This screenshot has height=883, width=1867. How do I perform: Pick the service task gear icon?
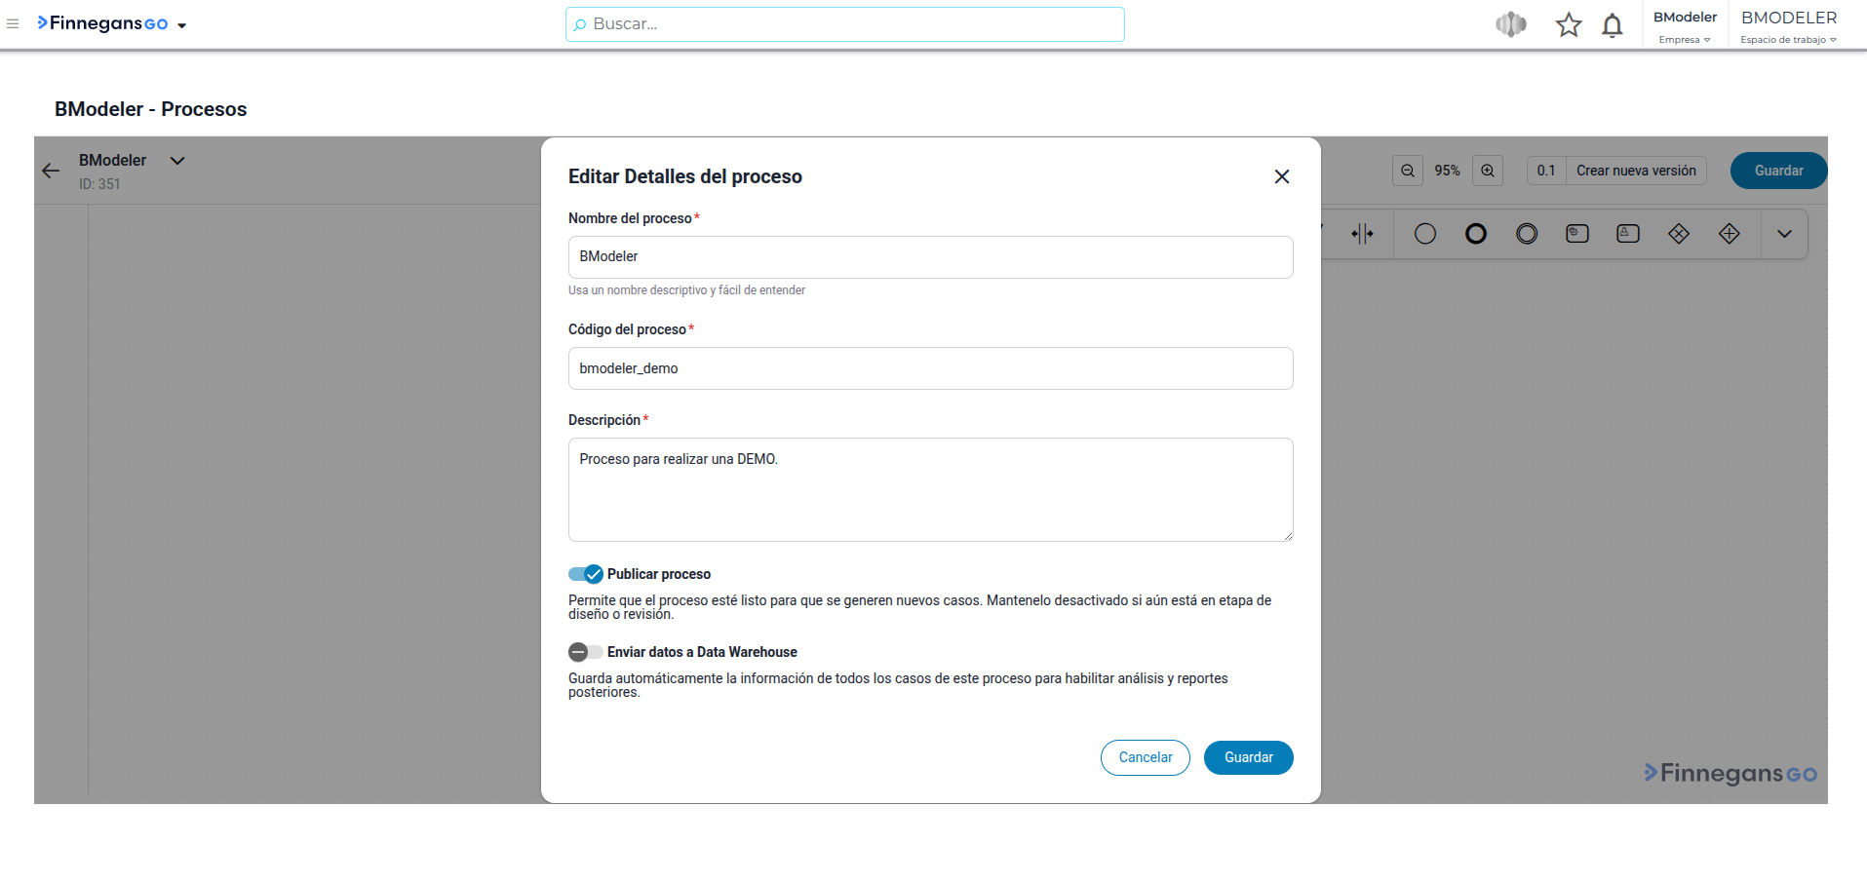pos(1577,234)
